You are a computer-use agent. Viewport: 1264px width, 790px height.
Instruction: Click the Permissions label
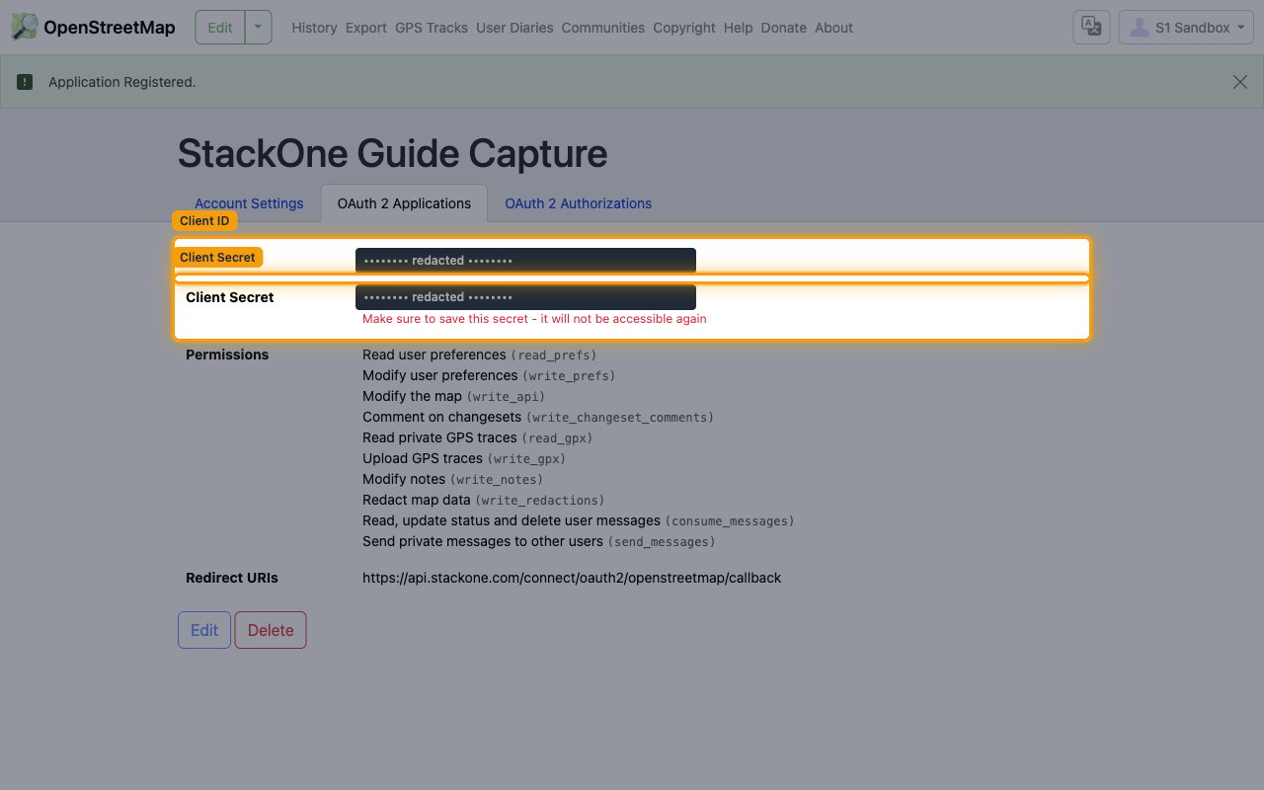227,355
